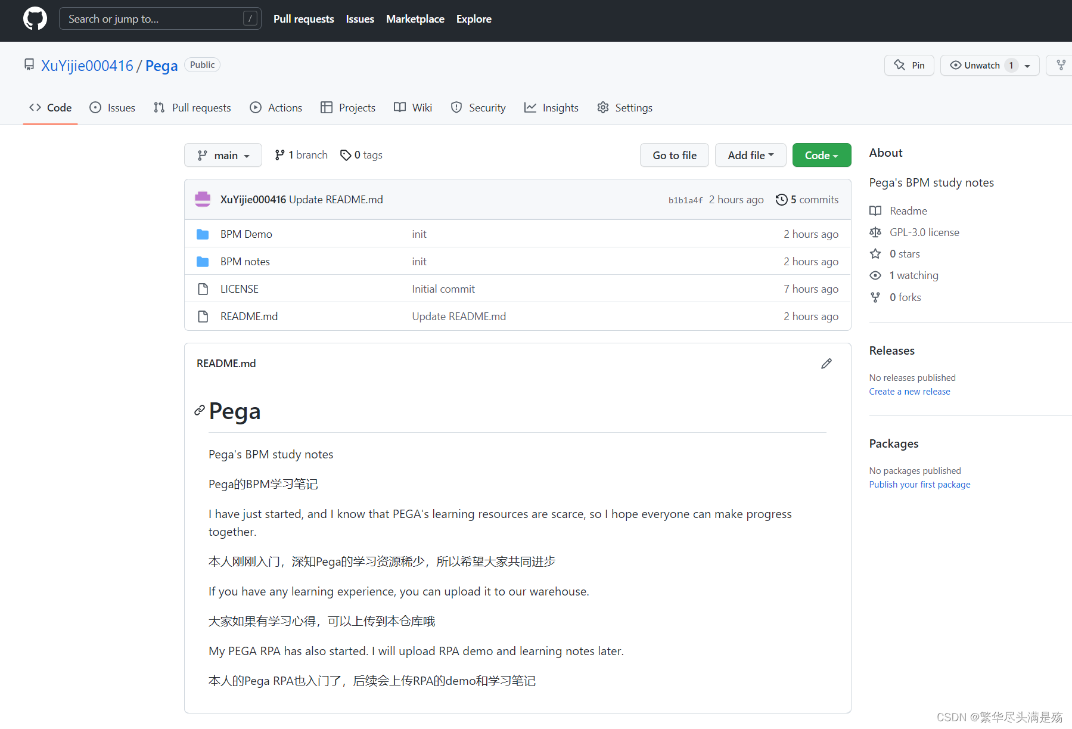Image resolution: width=1072 pixels, height=729 pixels.
Task: Switch to the repository Issues tab
Action: (113, 108)
